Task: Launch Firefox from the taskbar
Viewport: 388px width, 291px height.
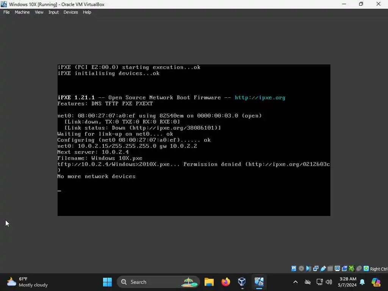Action: tap(226, 282)
